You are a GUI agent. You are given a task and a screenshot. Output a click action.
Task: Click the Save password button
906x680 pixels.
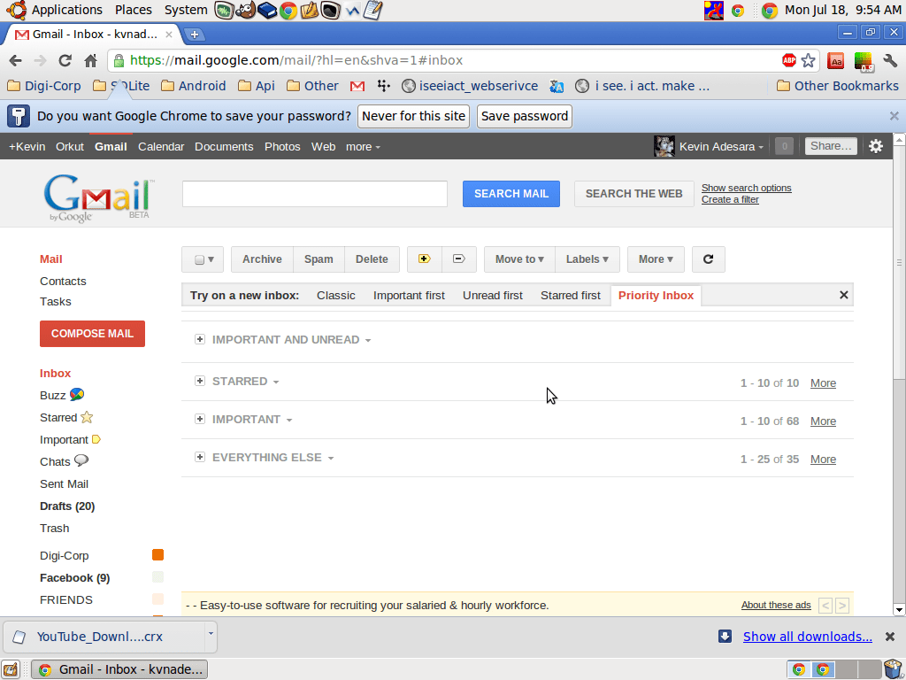tap(525, 116)
